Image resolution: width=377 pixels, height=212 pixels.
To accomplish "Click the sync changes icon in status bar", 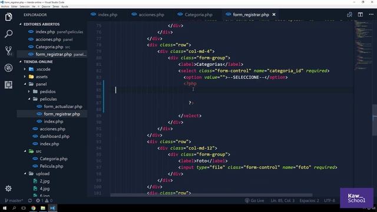I will coord(30,200).
